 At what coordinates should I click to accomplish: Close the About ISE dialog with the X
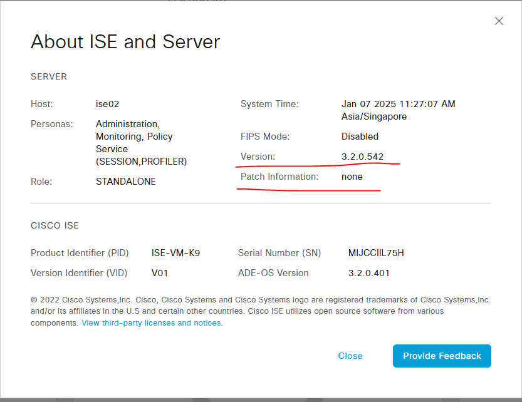click(x=499, y=21)
